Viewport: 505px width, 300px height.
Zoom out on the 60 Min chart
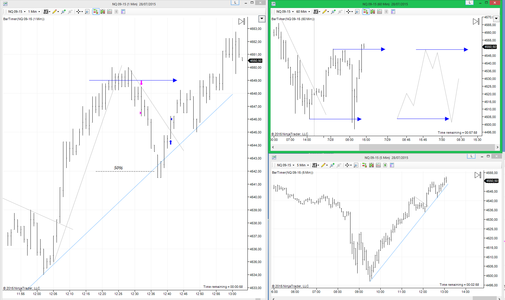point(340,12)
